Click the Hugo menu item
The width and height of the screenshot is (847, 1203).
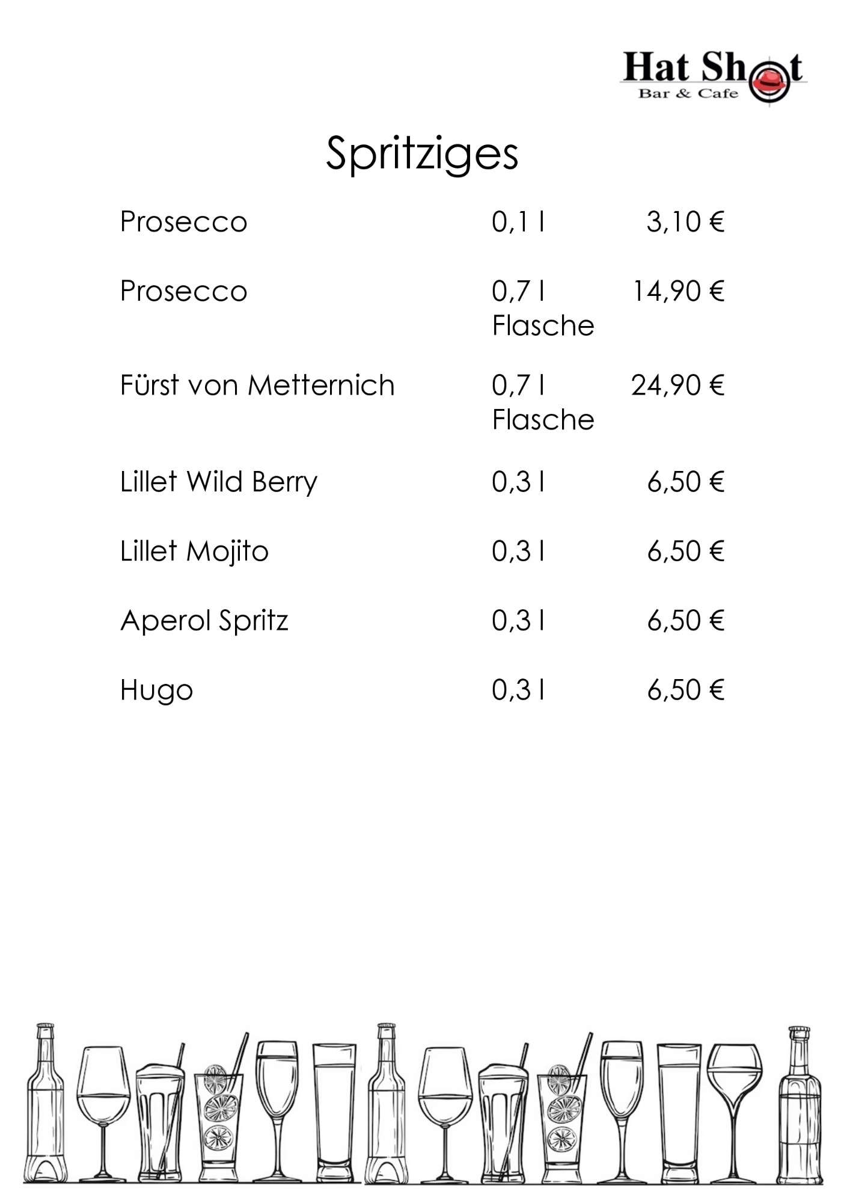click(x=156, y=691)
